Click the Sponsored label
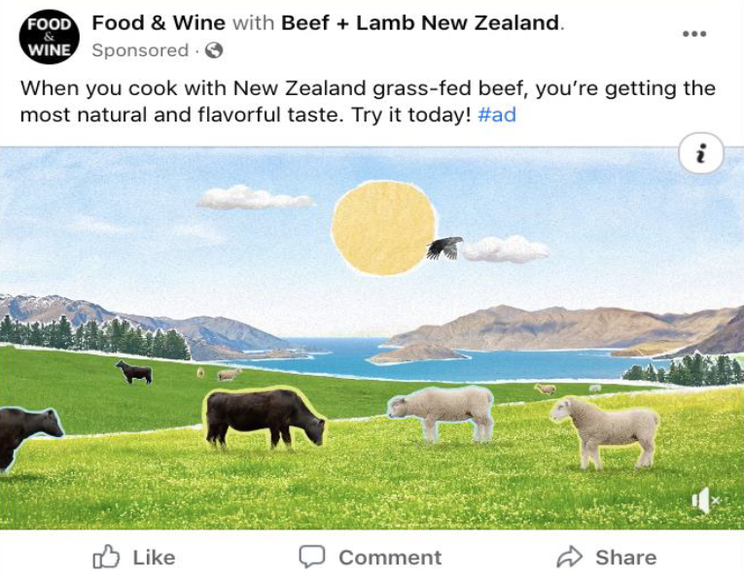 (140, 51)
